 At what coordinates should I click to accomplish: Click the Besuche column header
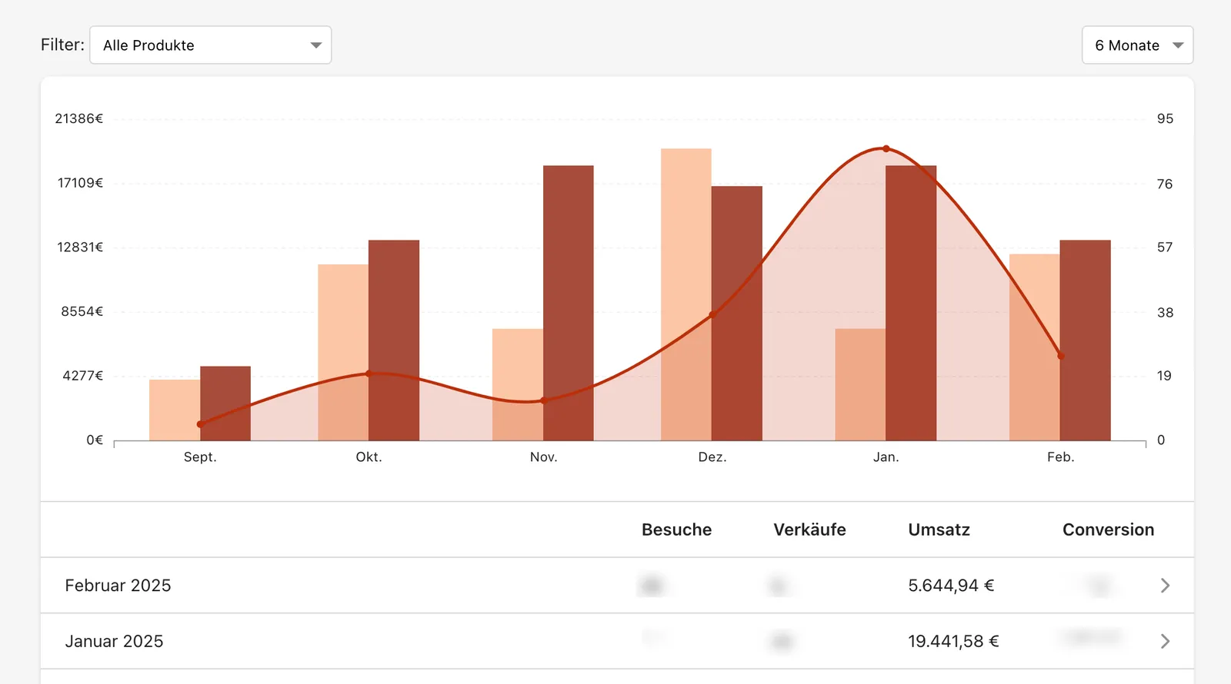coord(676,530)
